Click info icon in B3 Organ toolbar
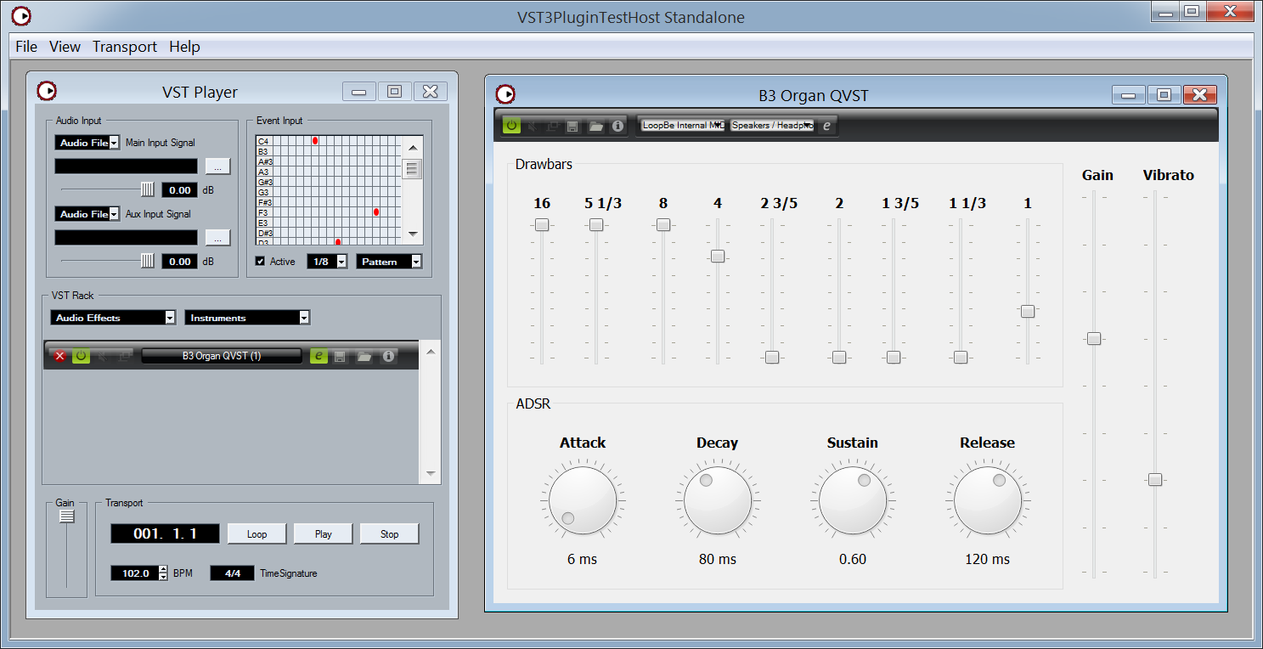This screenshot has height=649, width=1263. (x=617, y=126)
